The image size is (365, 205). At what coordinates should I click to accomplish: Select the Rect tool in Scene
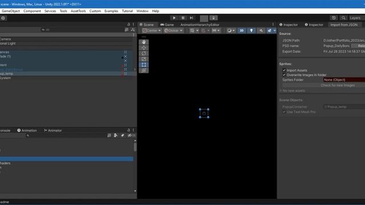click(144, 65)
